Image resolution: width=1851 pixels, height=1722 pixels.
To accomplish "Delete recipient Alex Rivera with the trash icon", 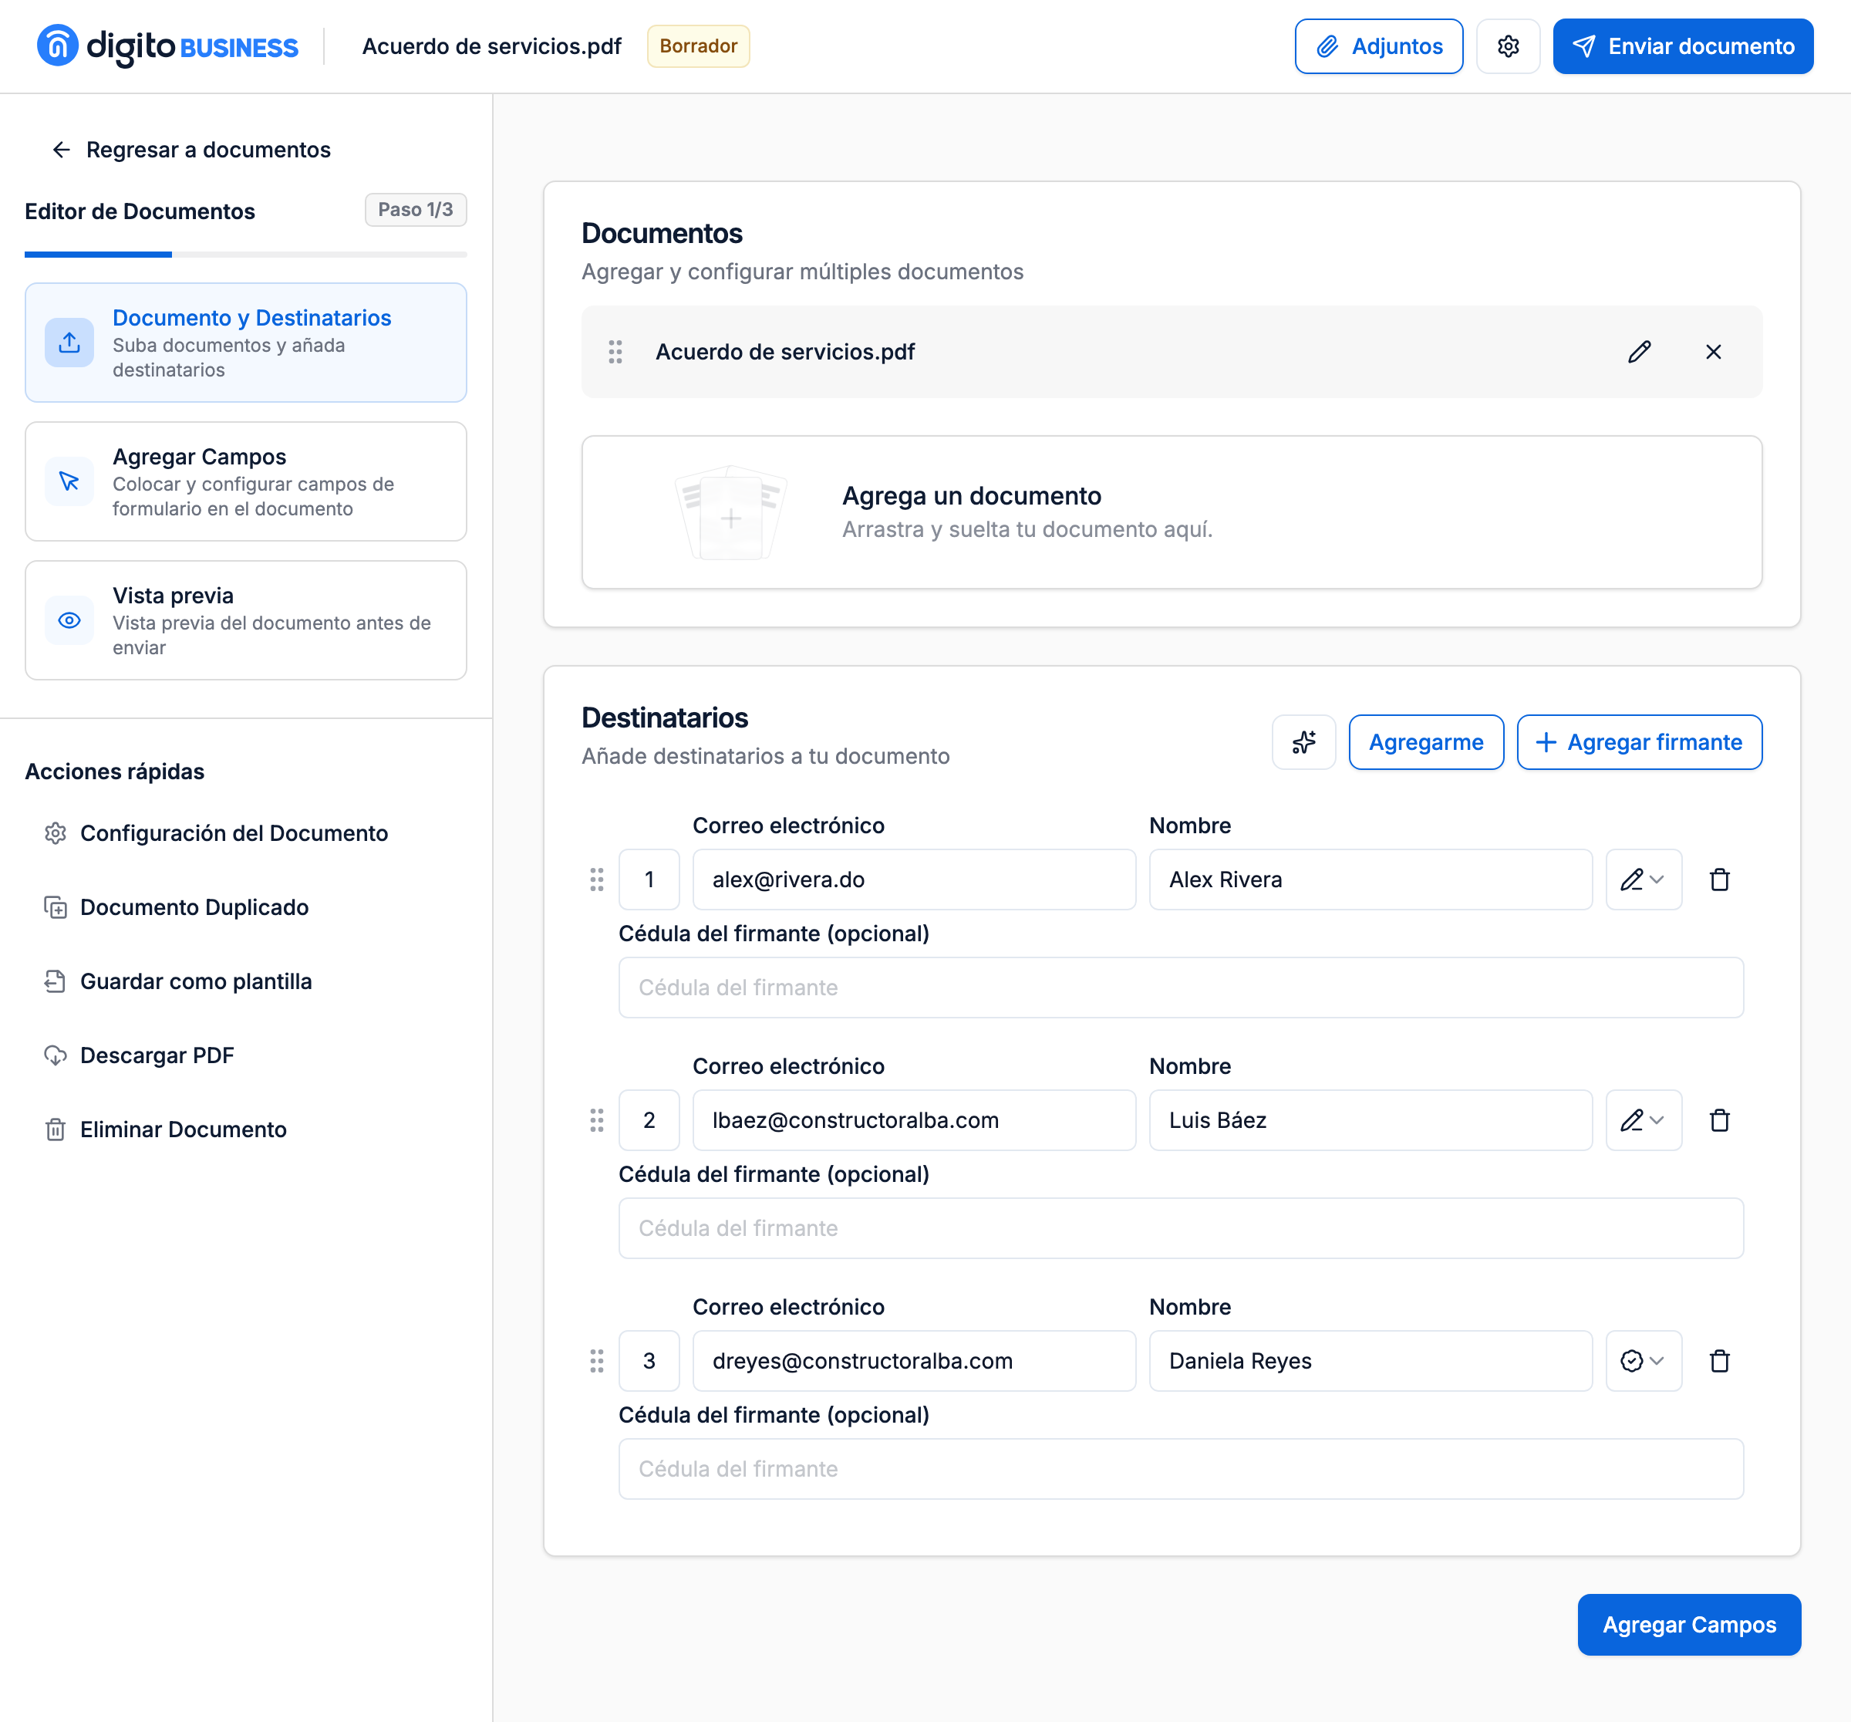I will click(1719, 880).
